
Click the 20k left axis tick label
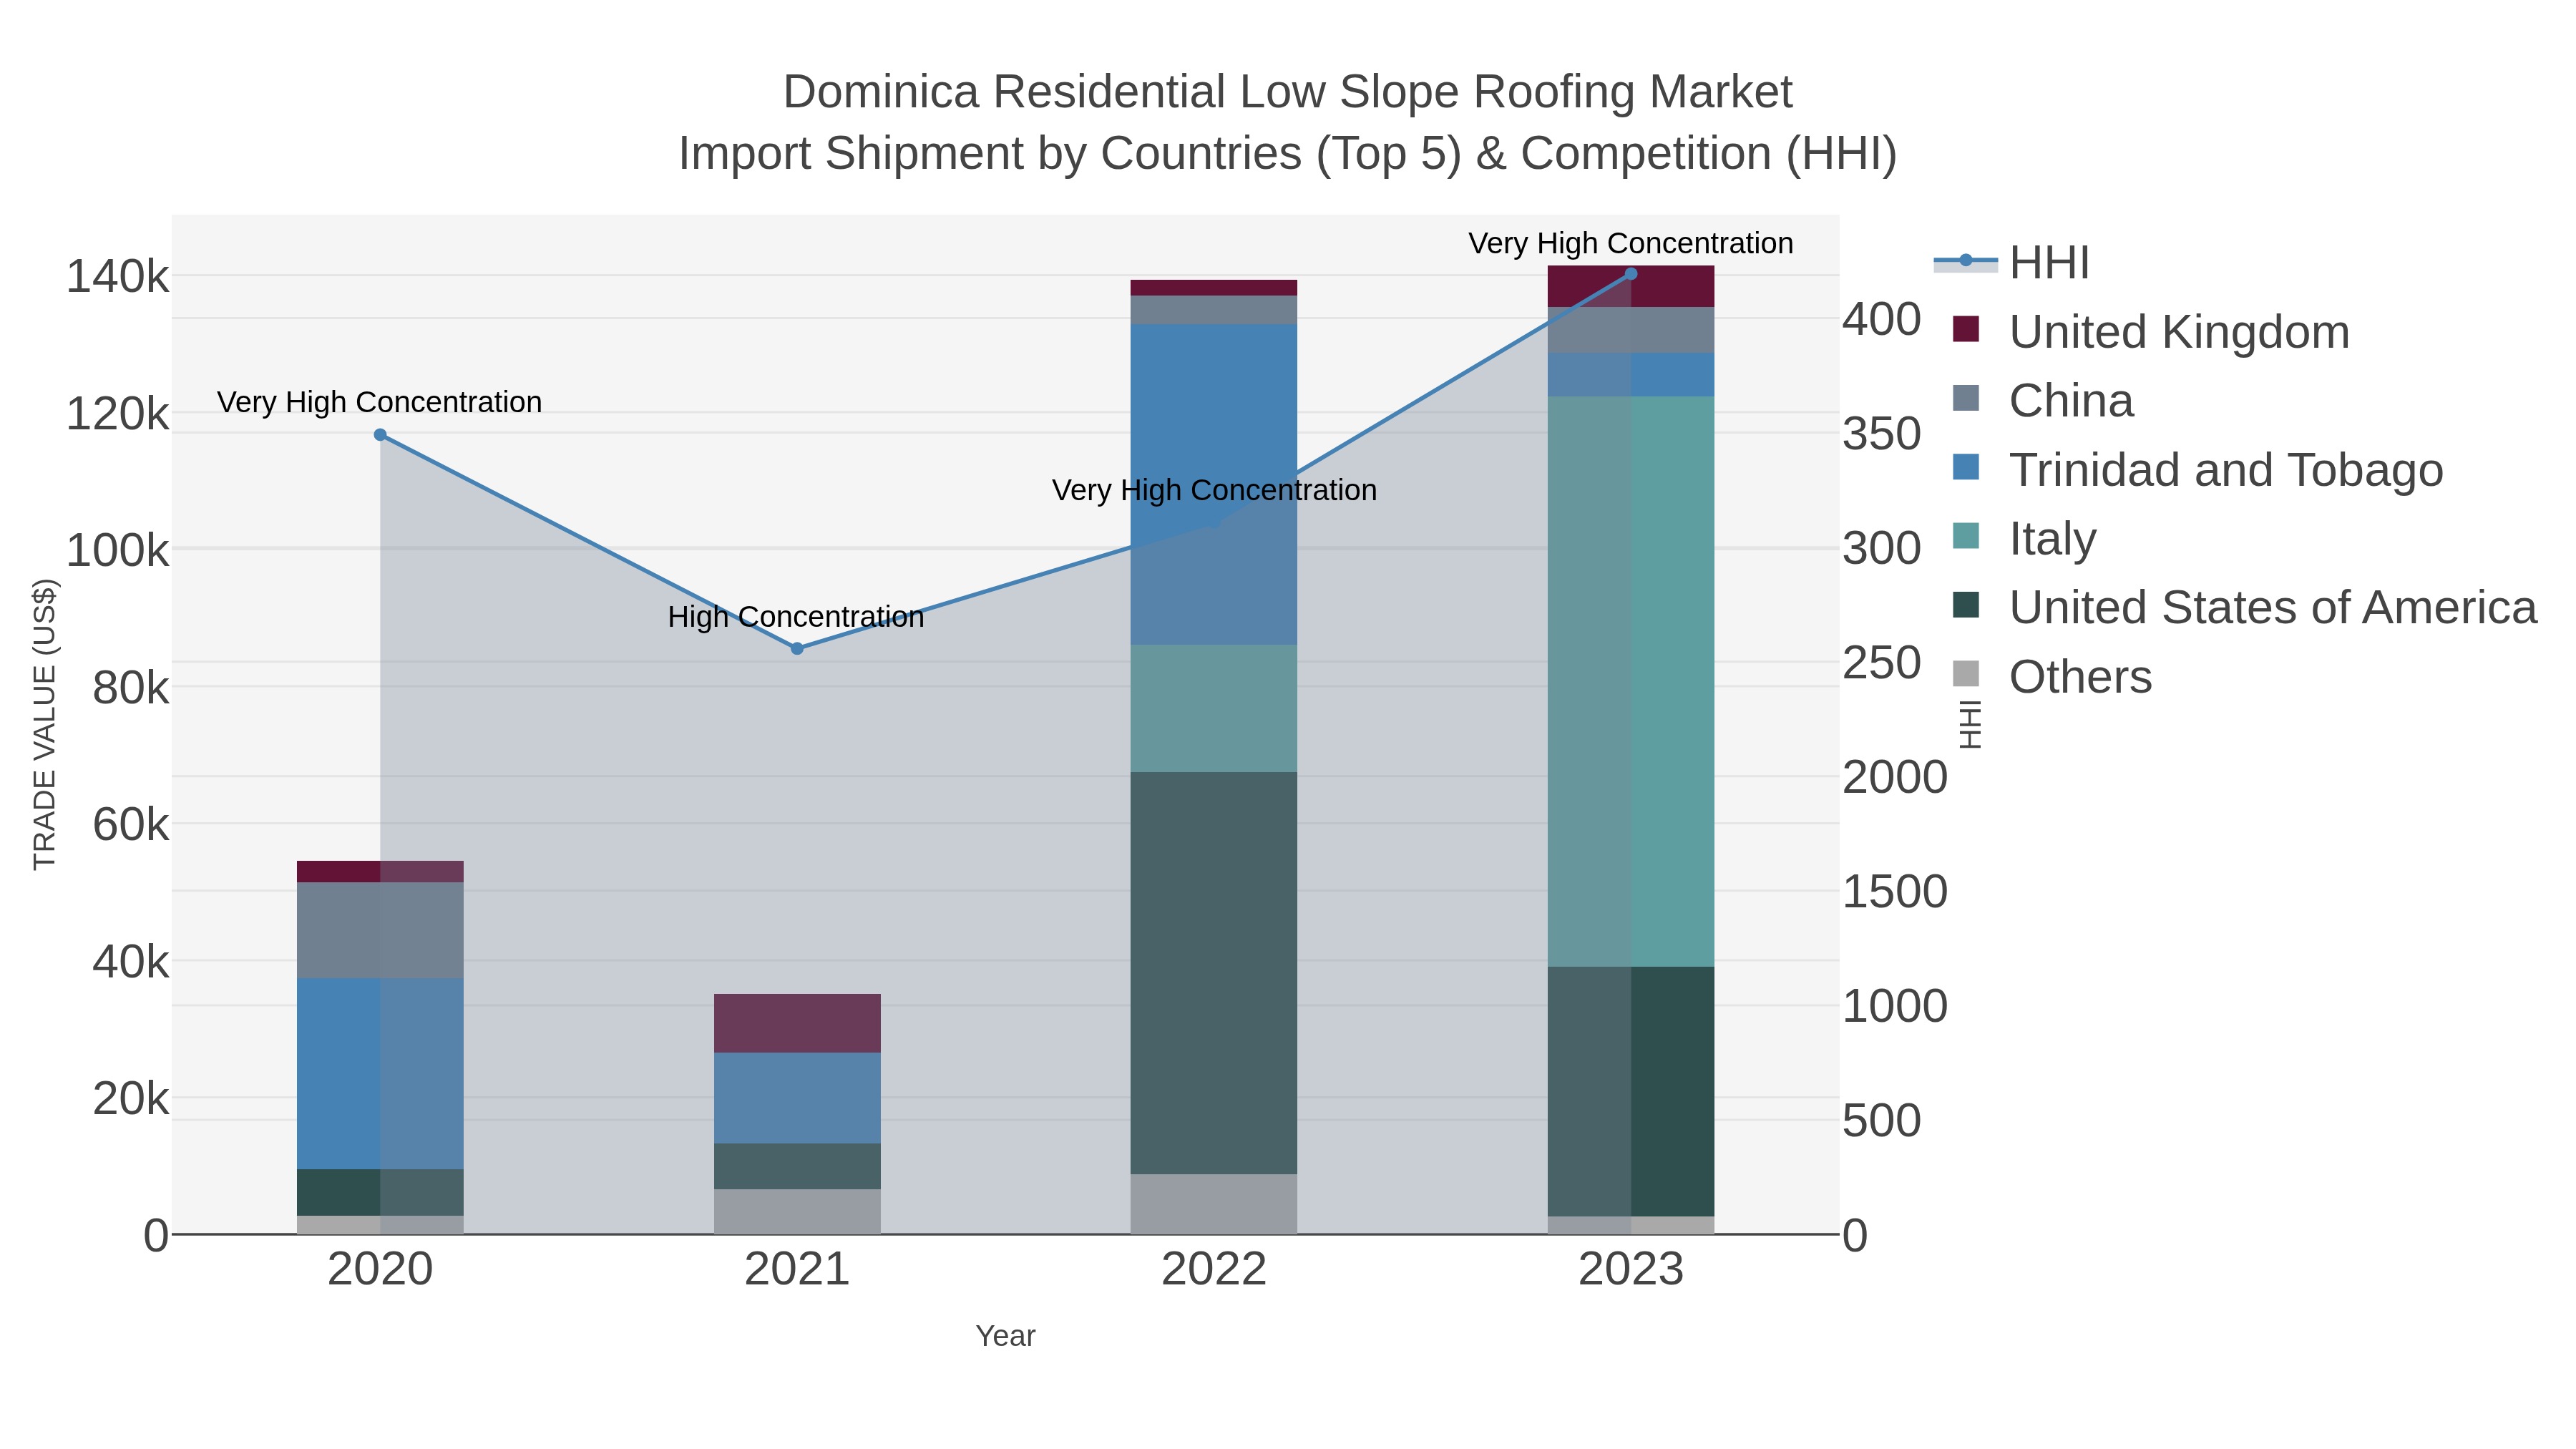pyautogui.click(x=131, y=1099)
